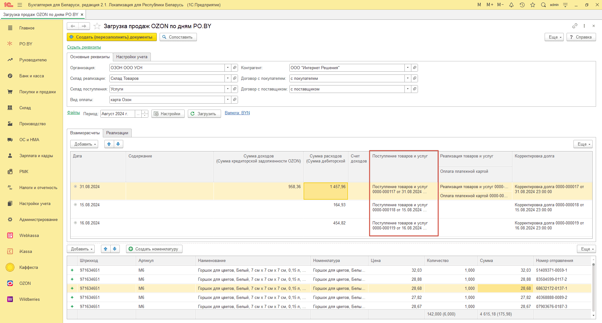Image resolution: width=602 pixels, height=323 pixels.
Task: Select Корректировка долга 0000-000018 cell
Action: click(x=552, y=209)
